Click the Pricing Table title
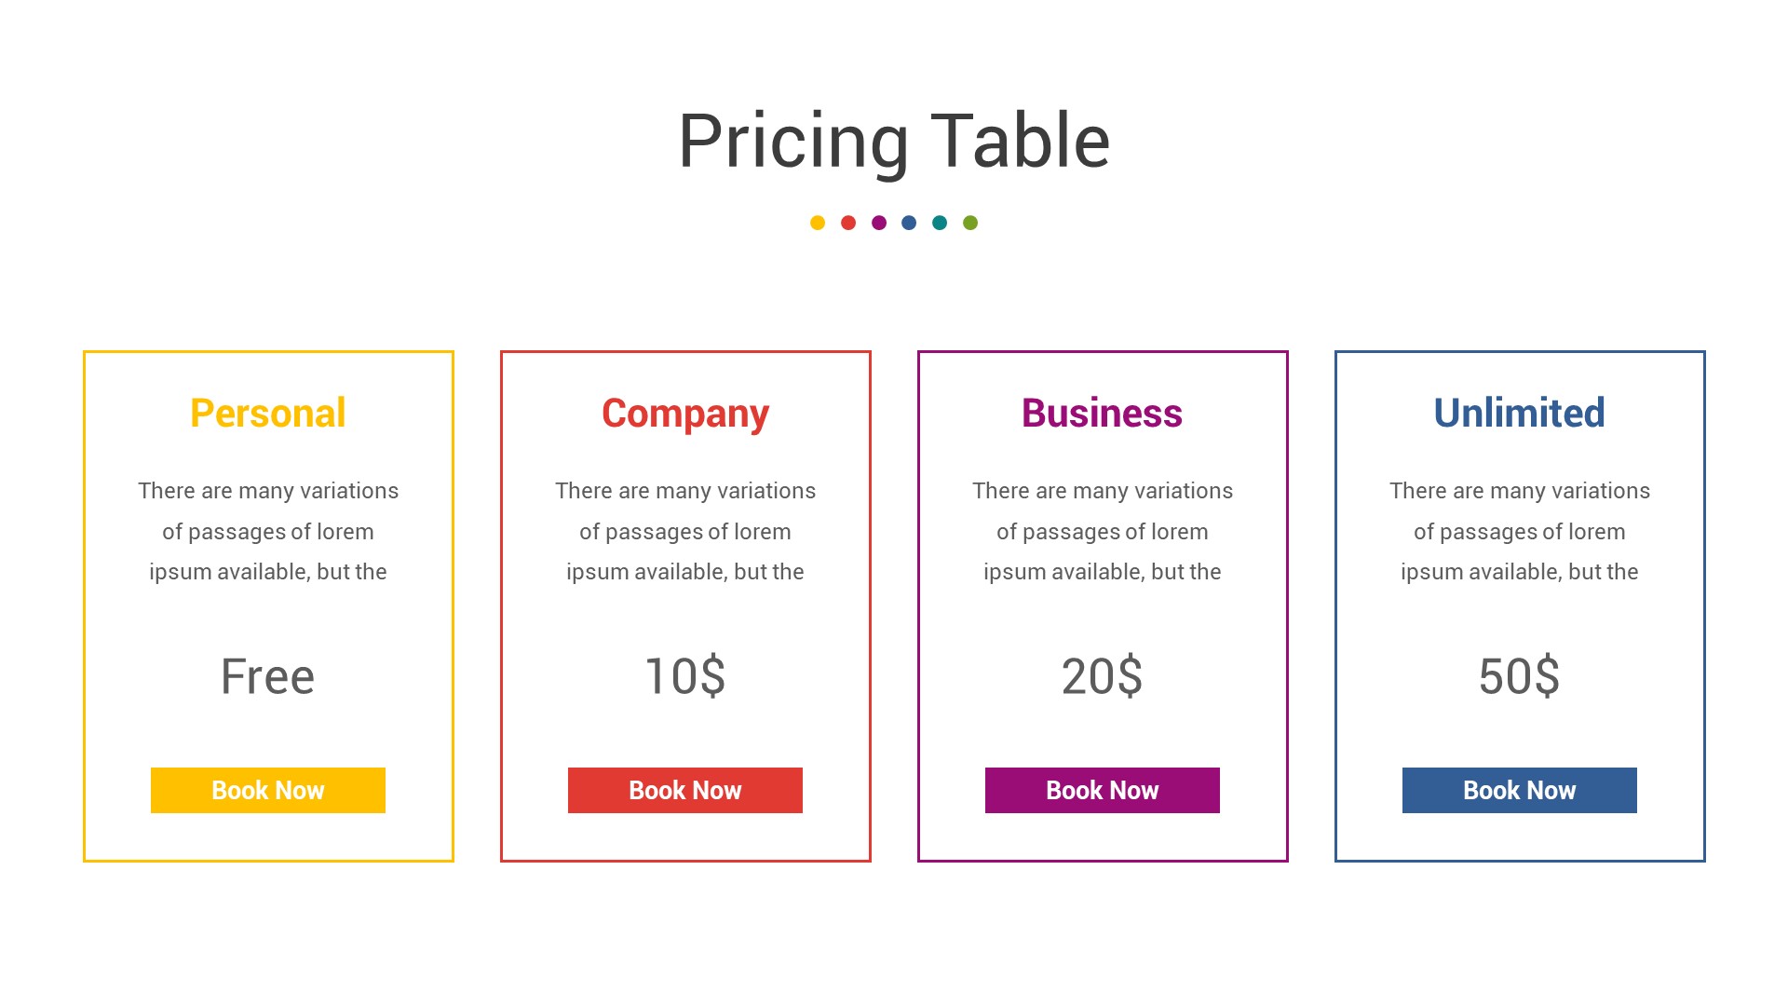This screenshot has height=1006, width=1788. [894, 141]
